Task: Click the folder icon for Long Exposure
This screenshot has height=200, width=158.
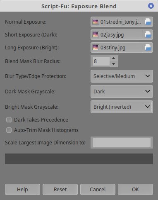Action: click(x=148, y=47)
